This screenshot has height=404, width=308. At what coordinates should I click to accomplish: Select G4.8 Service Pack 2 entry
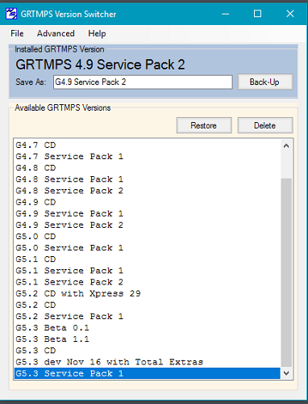[x=148, y=191]
